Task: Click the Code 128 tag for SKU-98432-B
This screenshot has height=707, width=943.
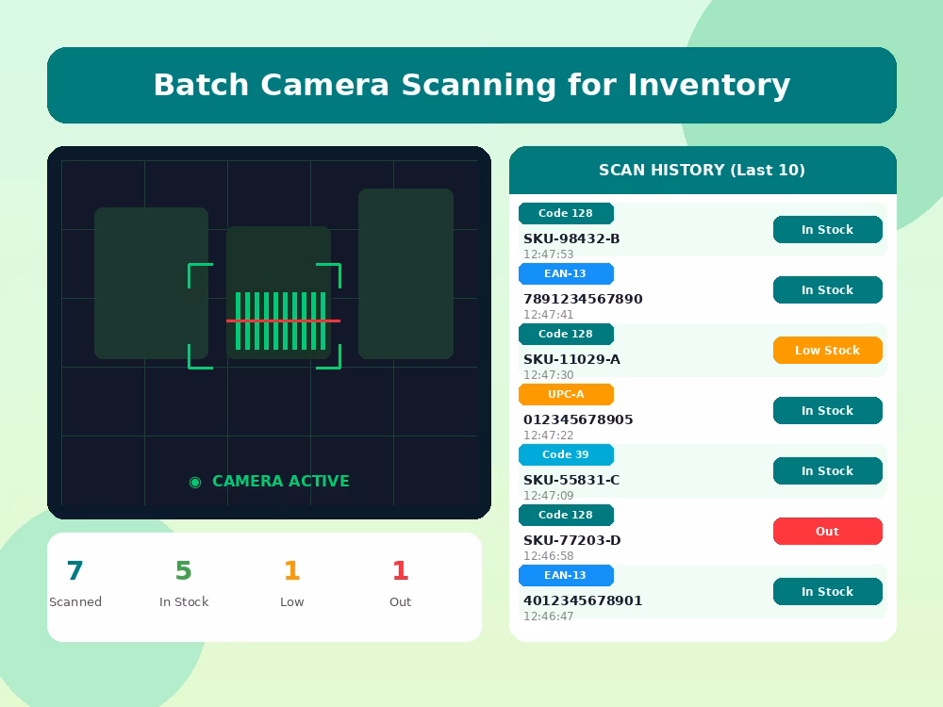Action: coord(566,213)
